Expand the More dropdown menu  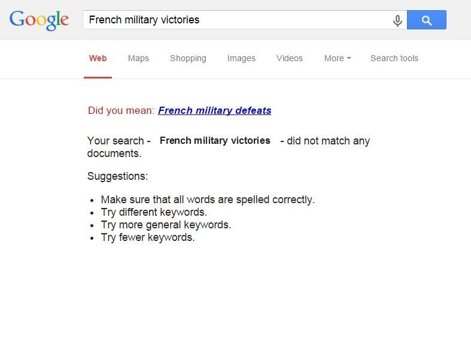tap(338, 58)
